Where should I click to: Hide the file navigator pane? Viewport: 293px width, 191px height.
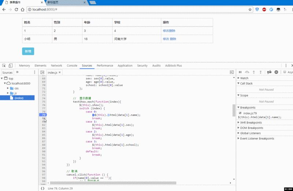coord(42,72)
